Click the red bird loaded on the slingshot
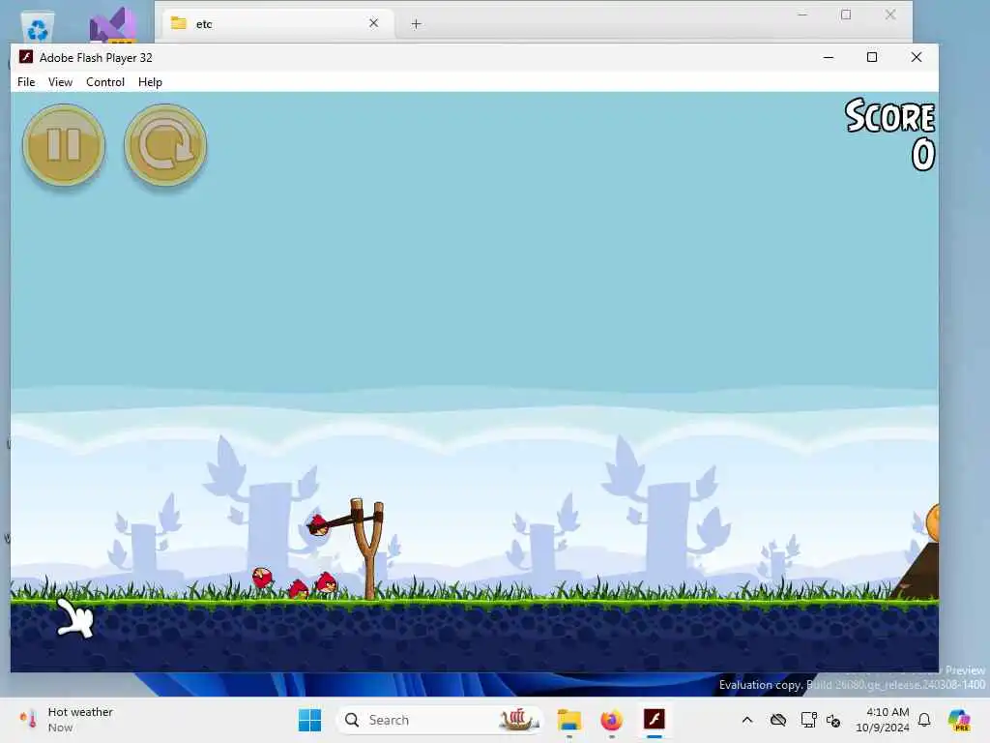Image resolution: width=990 pixels, height=743 pixels. (317, 524)
